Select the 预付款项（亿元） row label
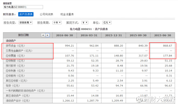 (x=15, y=66)
